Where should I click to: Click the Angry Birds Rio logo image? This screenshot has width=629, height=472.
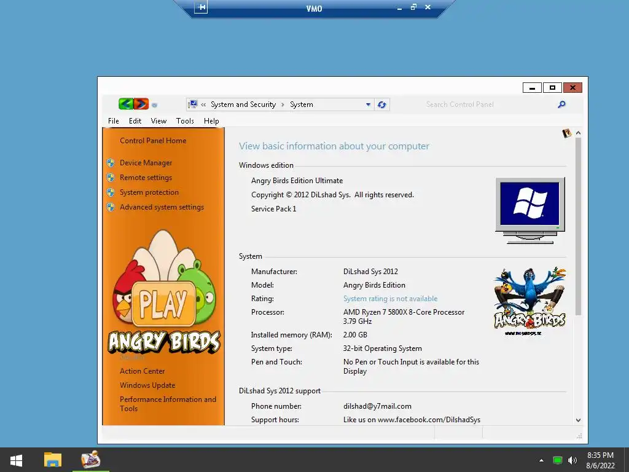click(x=529, y=301)
